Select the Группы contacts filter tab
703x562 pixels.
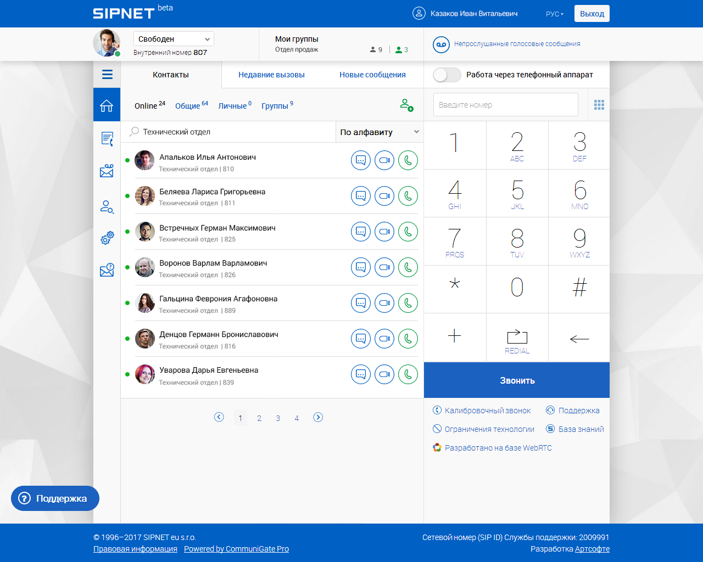coord(275,106)
